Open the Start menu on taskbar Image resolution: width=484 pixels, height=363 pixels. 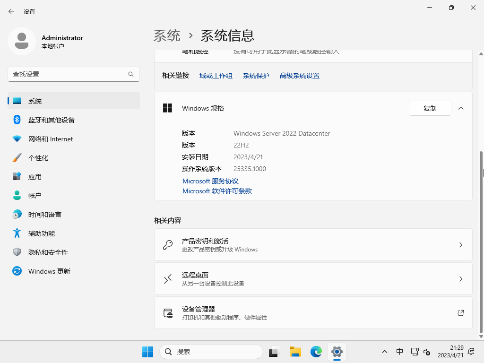pos(147,352)
